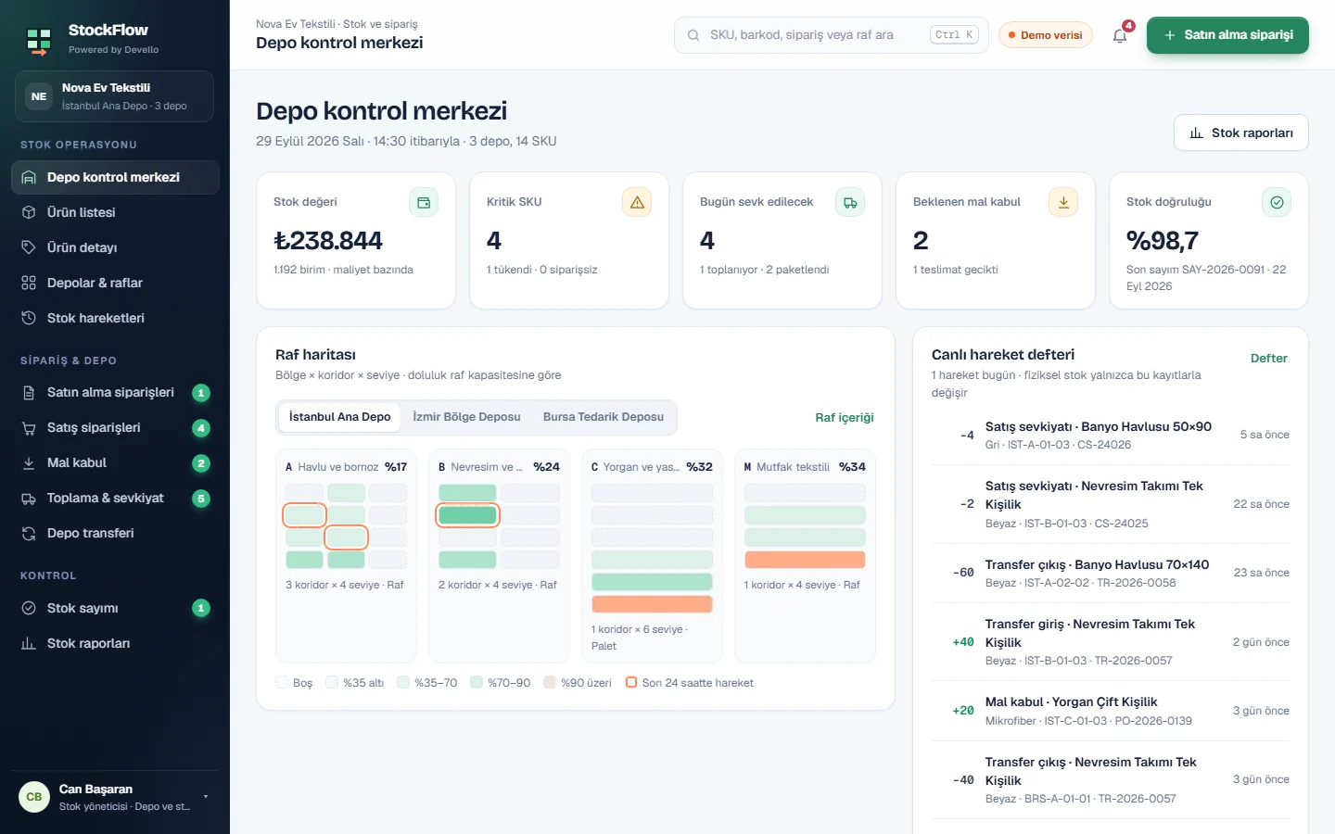Click the Ctrl K shortcut hint
The height and width of the screenshot is (834, 1335).
[x=954, y=35]
